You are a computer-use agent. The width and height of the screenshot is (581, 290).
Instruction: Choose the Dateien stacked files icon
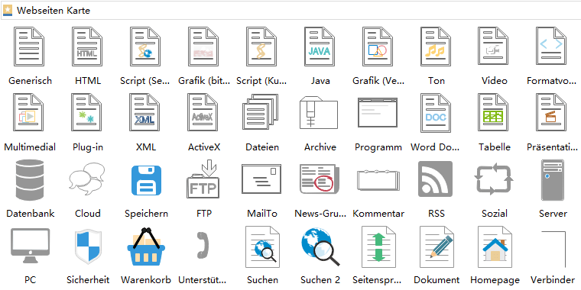[x=261, y=112]
